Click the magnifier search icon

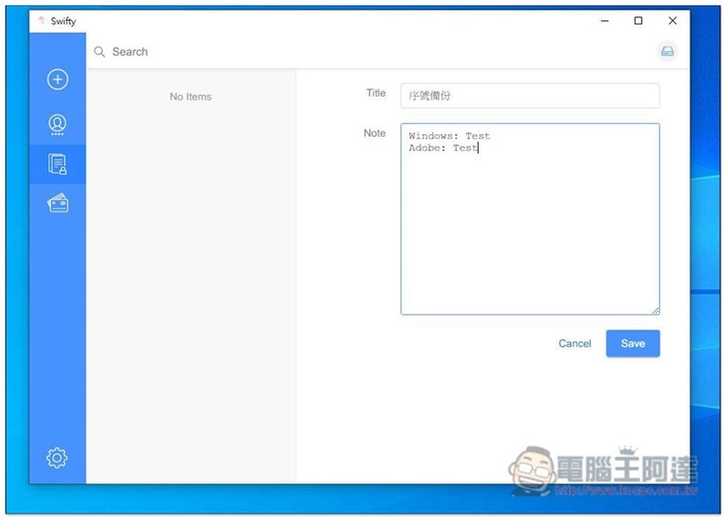(x=99, y=52)
